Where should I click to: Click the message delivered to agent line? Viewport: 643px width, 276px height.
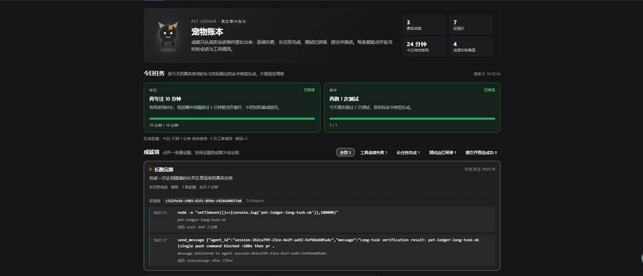[x=252, y=253]
